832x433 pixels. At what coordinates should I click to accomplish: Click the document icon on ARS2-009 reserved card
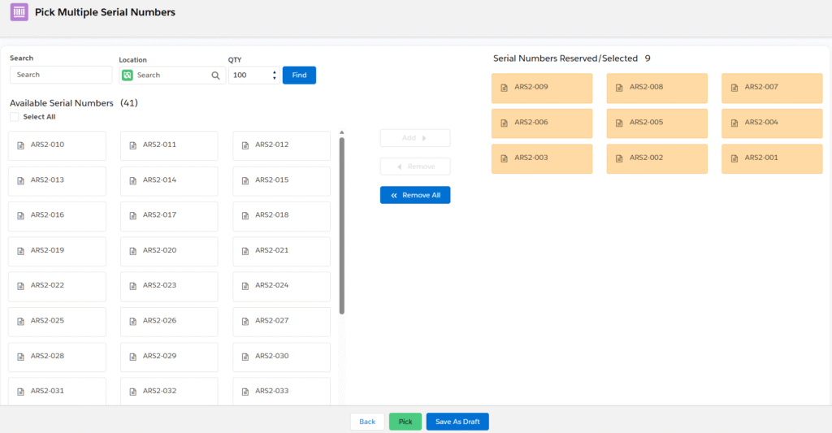(504, 88)
